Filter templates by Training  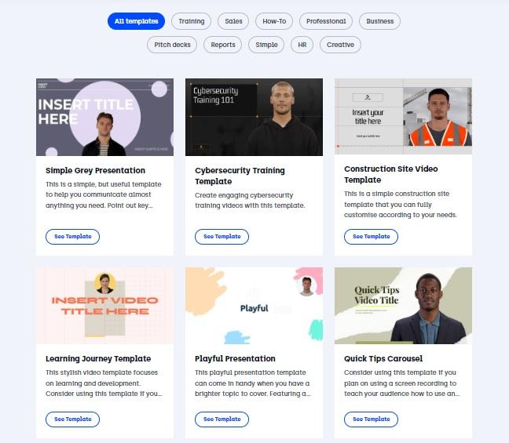(x=191, y=21)
